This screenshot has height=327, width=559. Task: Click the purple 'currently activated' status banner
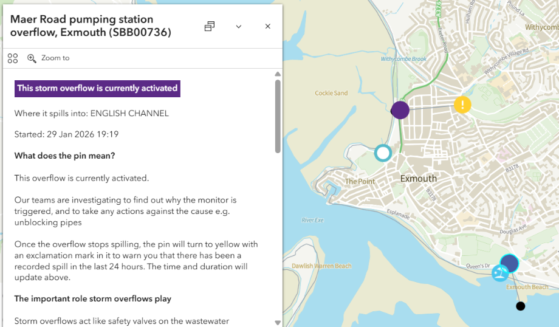point(97,88)
